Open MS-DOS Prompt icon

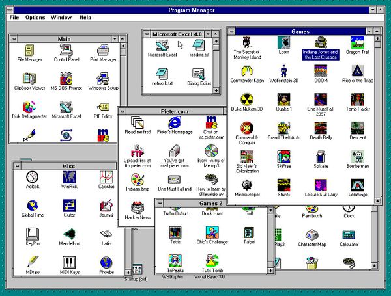click(66, 81)
